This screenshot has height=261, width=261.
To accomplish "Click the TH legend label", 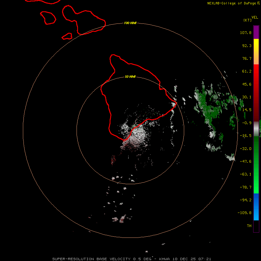I will 249,226.
